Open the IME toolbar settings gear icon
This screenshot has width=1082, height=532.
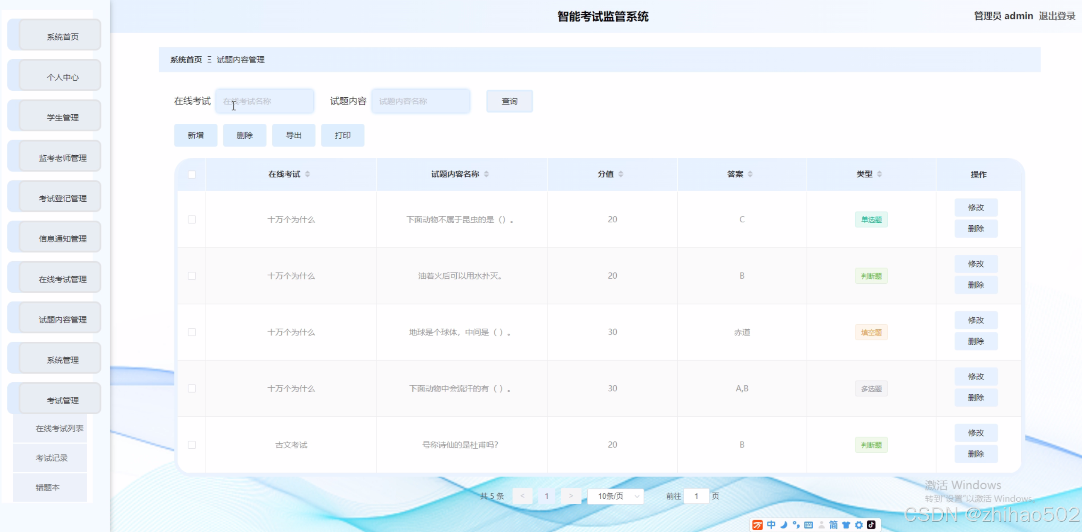(859, 525)
